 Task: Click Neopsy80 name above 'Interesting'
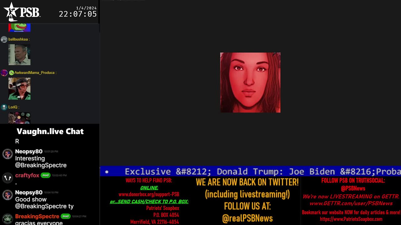29,152
